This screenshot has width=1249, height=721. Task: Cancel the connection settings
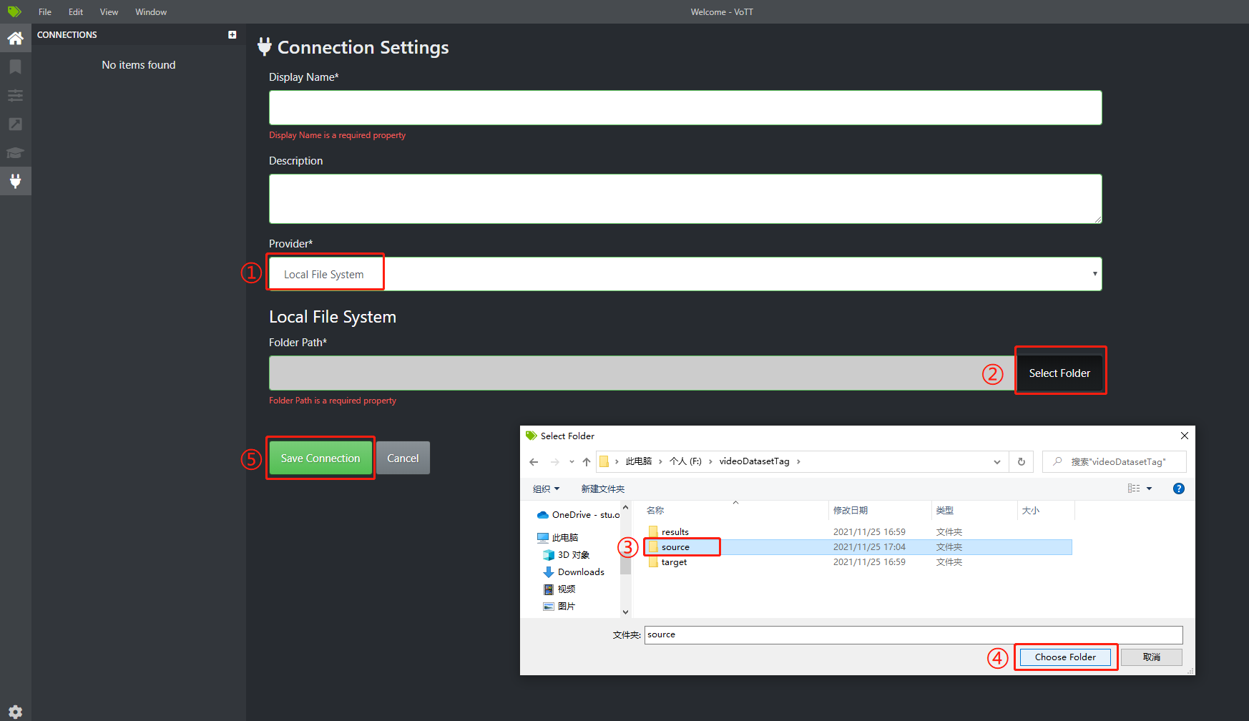pos(403,458)
